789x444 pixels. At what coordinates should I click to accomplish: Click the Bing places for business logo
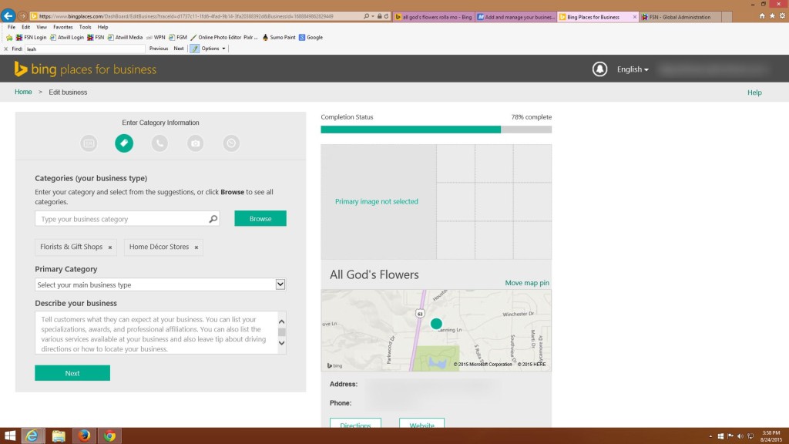[x=85, y=69]
